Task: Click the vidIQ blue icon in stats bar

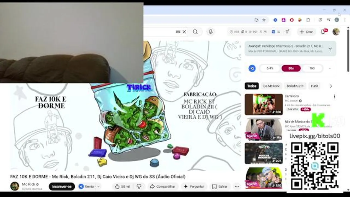Action: click(x=273, y=32)
